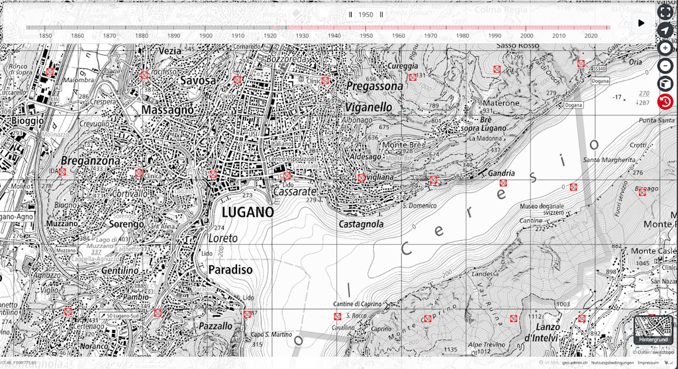Enter fullscreen map mode
The width and height of the screenshot is (678, 369).
click(665, 11)
